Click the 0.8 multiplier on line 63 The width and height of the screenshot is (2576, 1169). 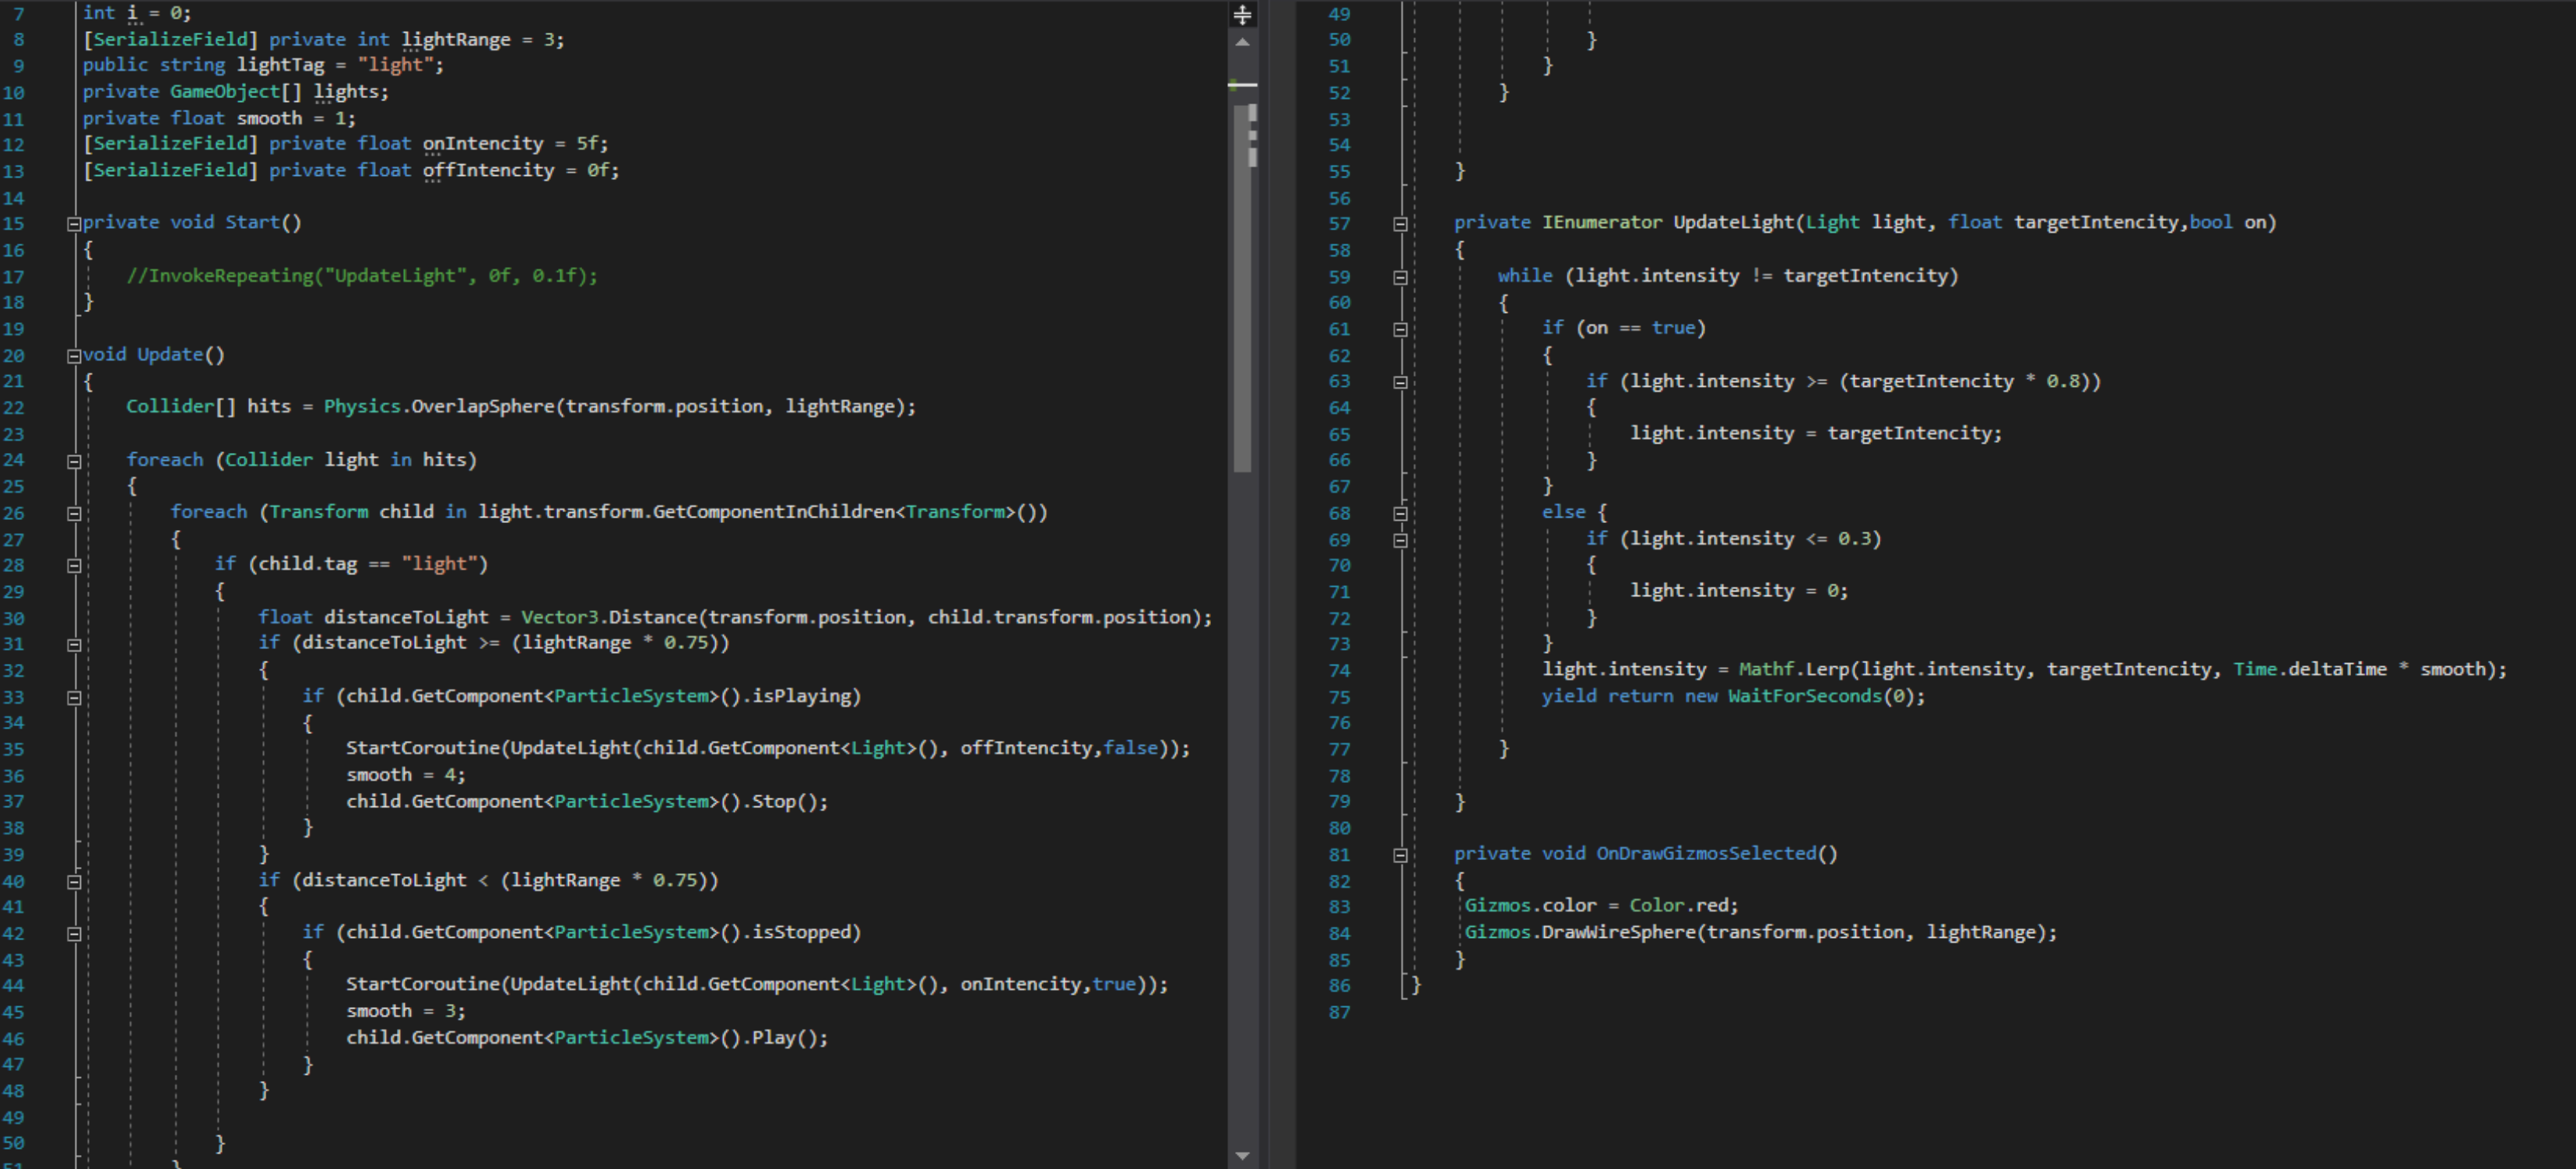tap(2062, 381)
